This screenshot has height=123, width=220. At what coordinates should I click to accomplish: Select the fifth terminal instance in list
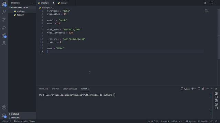click(216, 108)
